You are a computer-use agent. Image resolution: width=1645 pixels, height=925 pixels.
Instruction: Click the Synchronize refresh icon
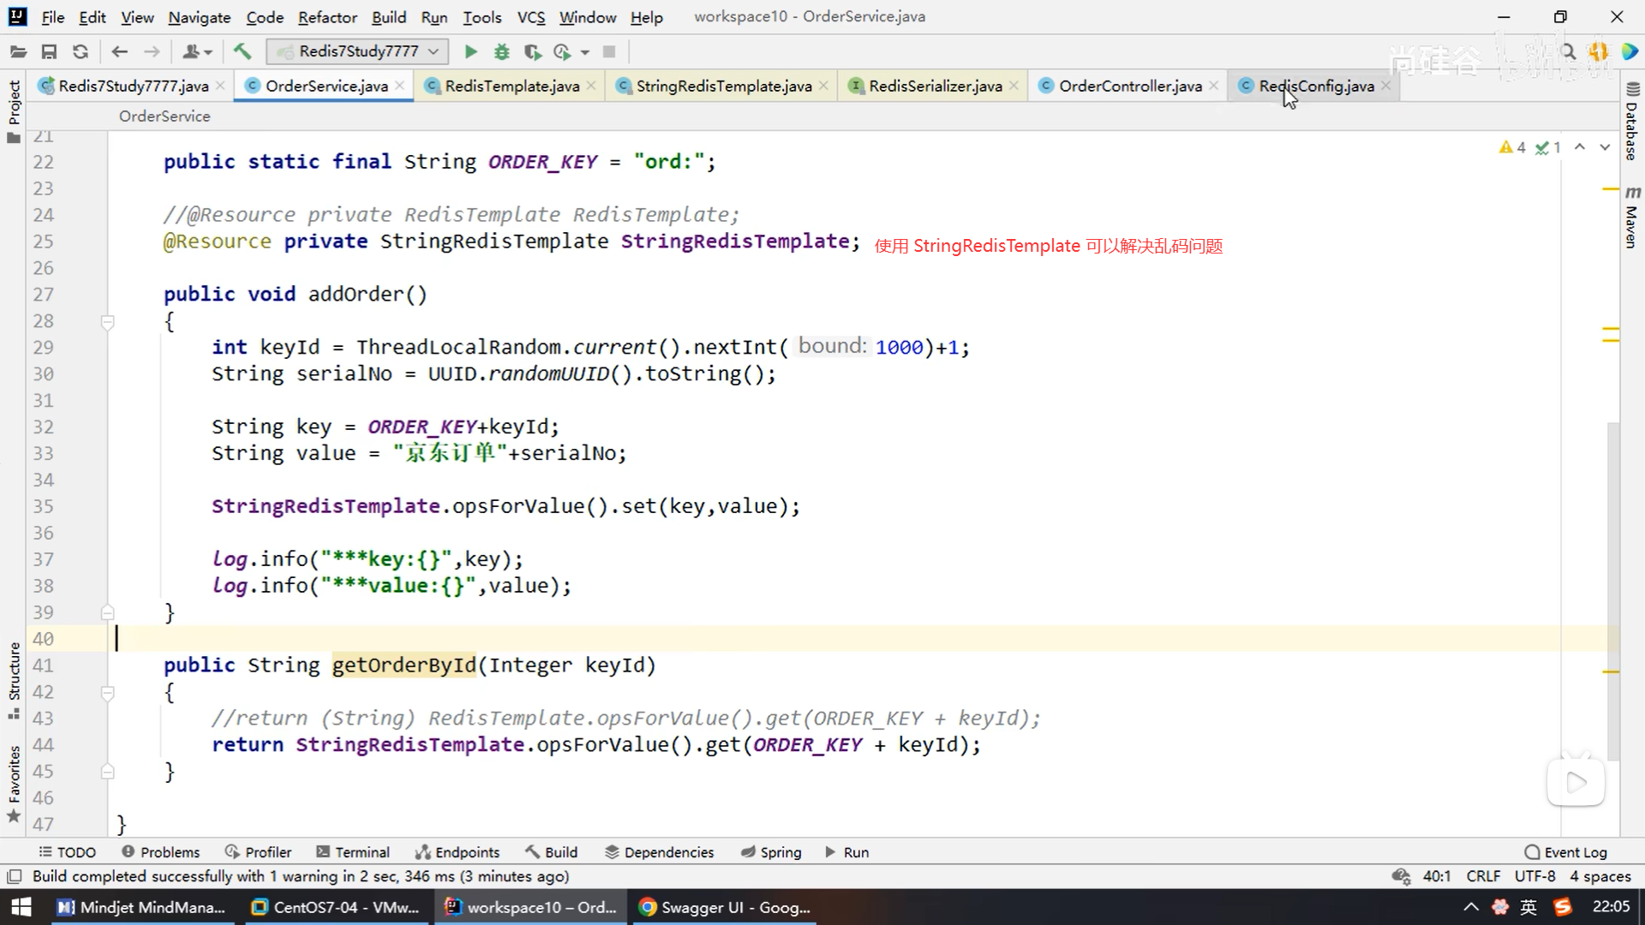click(81, 52)
